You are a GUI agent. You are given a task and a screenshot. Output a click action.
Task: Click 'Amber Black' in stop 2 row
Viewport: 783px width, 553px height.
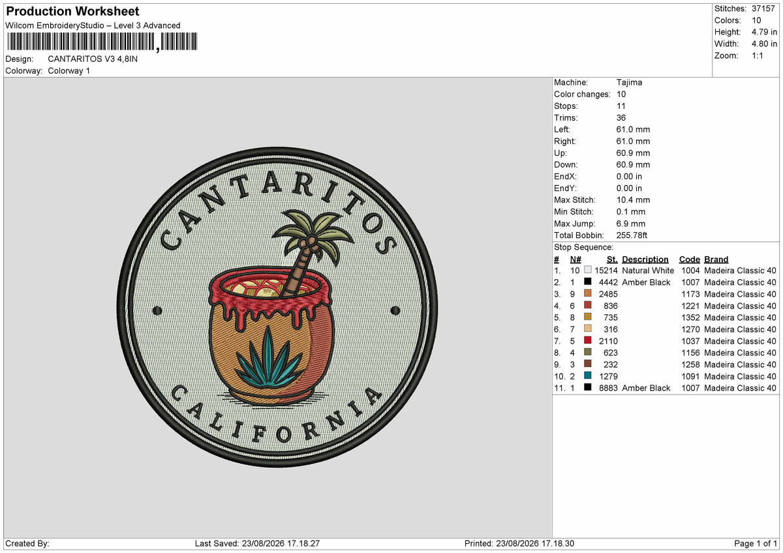click(646, 282)
